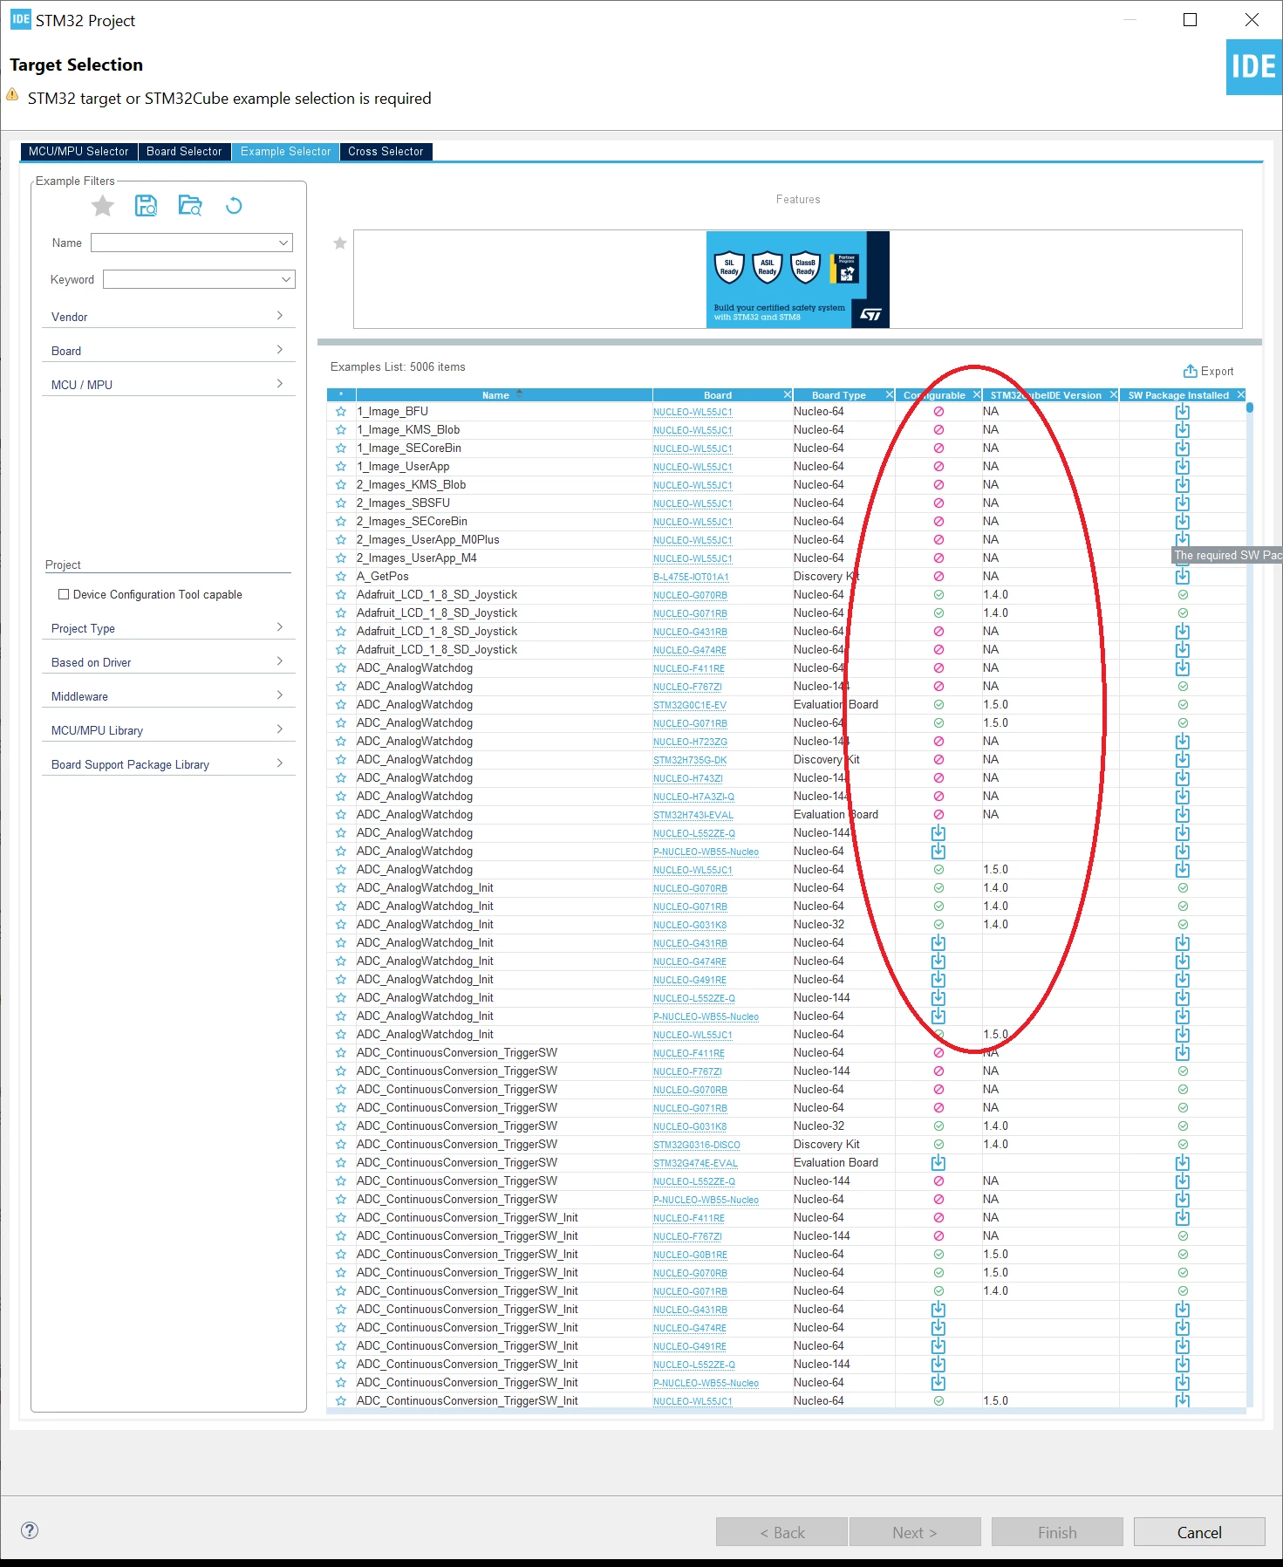Favorite the 1_Image_BFU example star
This screenshot has width=1283, height=1567.
pos(341,412)
